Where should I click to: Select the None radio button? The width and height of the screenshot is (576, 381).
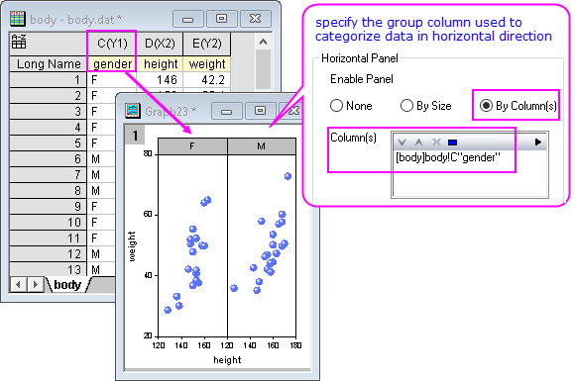[x=336, y=106]
